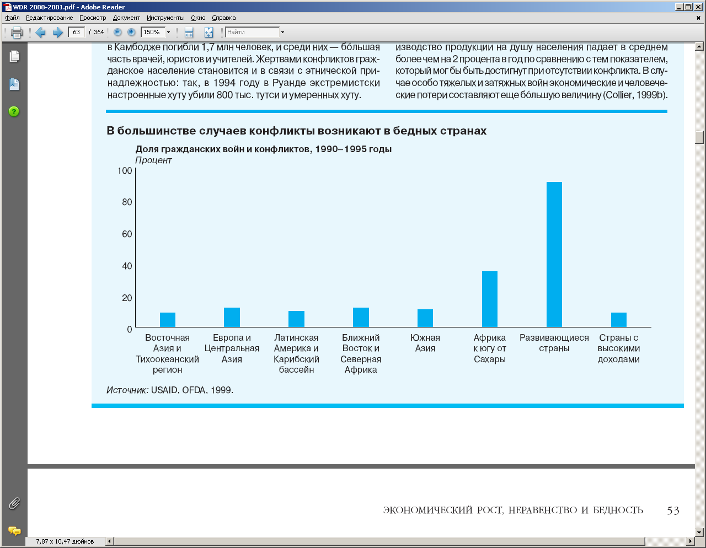The image size is (706, 548).
Task: Close the Adobe Reader window
Action: (x=698, y=7)
